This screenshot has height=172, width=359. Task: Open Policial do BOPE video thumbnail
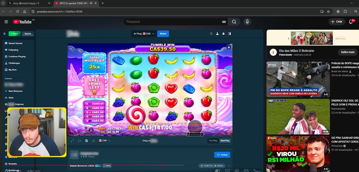(298, 79)
